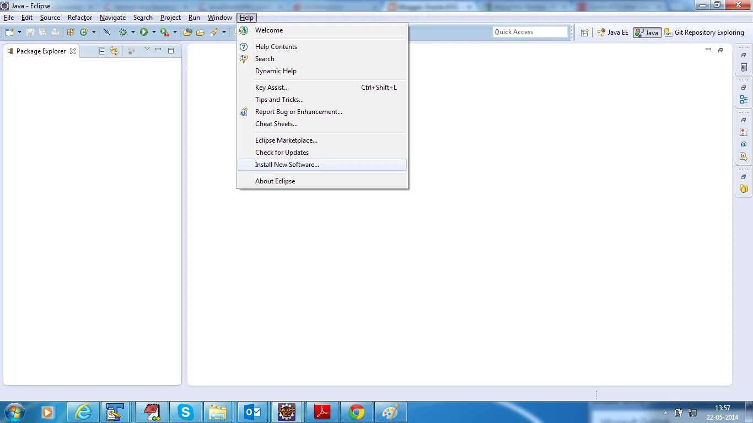Minimize the Package Explorer view
This screenshot has width=753, height=423.
(x=158, y=50)
